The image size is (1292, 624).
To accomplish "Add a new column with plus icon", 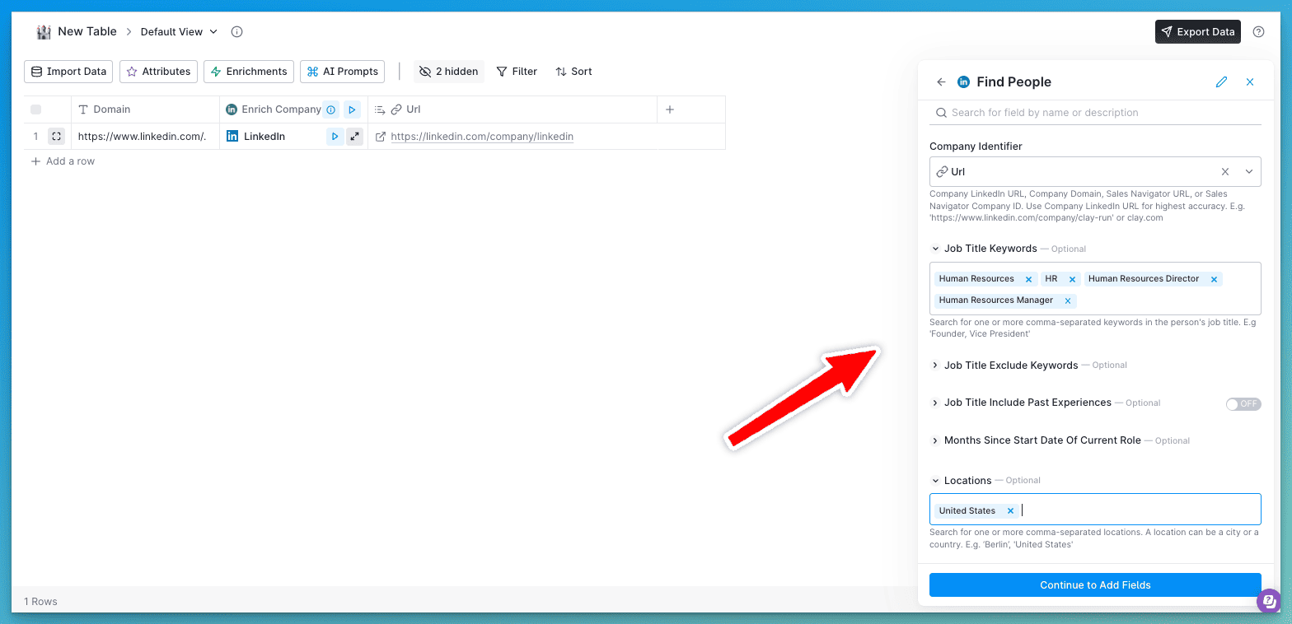I will point(670,109).
